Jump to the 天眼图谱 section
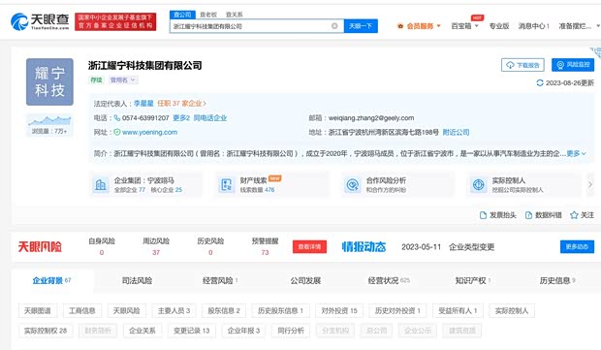Viewport: 601px width, 350px height. pos(38,310)
